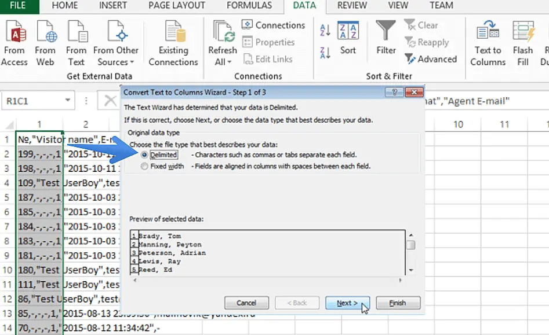Click the Finish button in wizard
This screenshot has height=335, width=549.
point(398,303)
